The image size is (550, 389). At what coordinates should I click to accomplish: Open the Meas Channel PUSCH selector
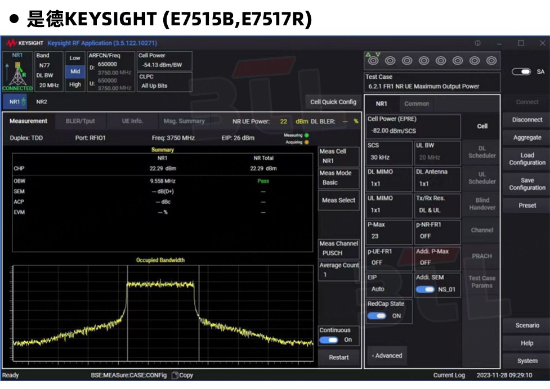pyautogui.click(x=338, y=249)
